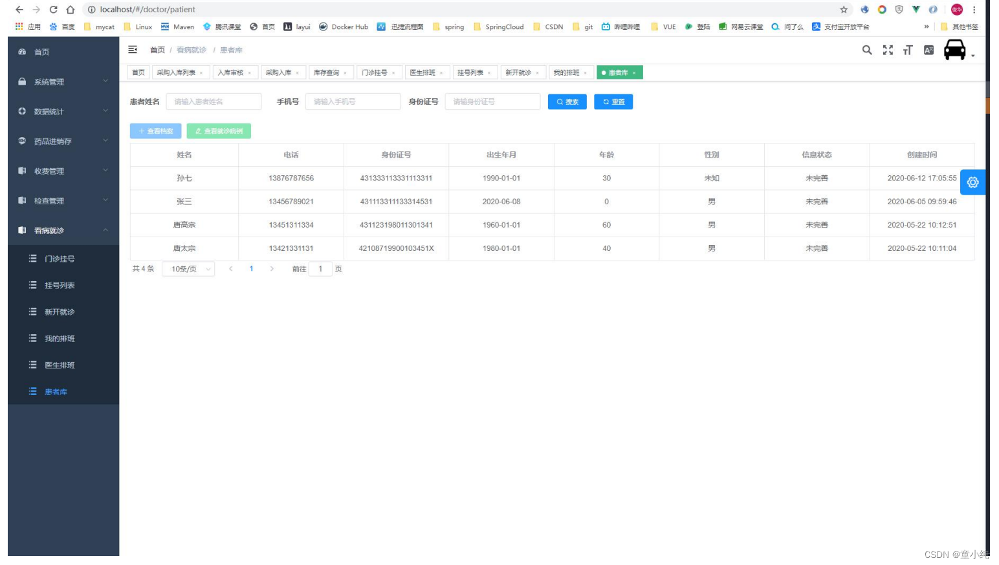
Task: Expand the 收费管理 sidebar menu
Action: coord(63,171)
